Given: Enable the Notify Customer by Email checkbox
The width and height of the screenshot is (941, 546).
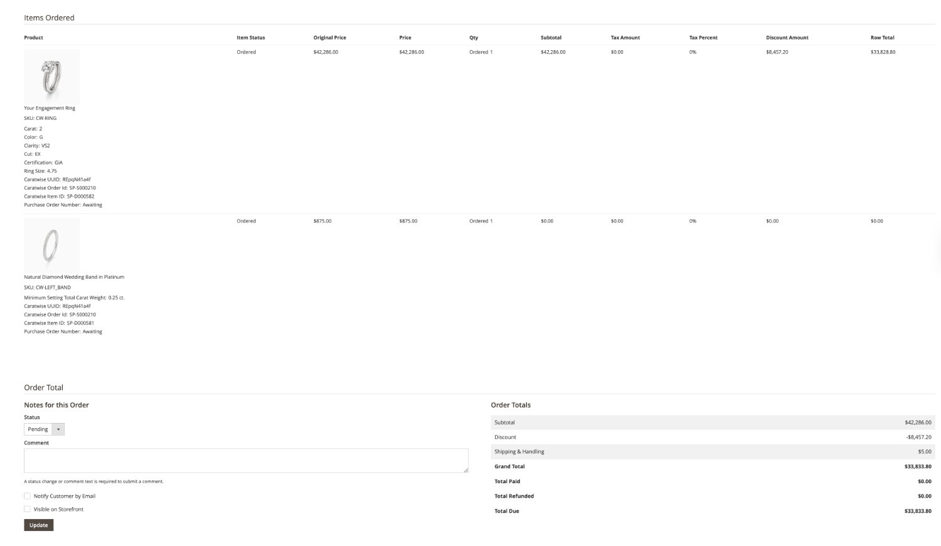Looking at the screenshot, I should 27,496.
